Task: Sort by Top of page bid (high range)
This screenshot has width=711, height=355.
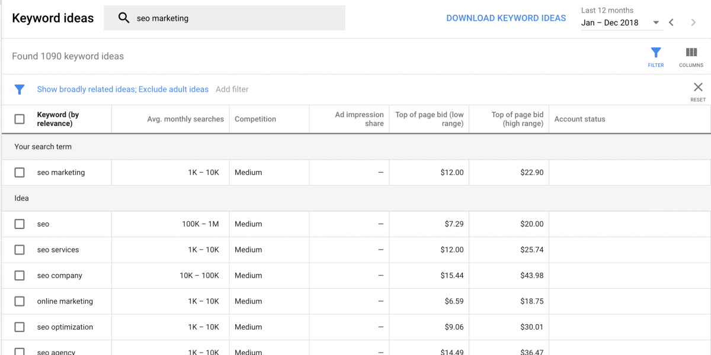Action: coord(517,119)
